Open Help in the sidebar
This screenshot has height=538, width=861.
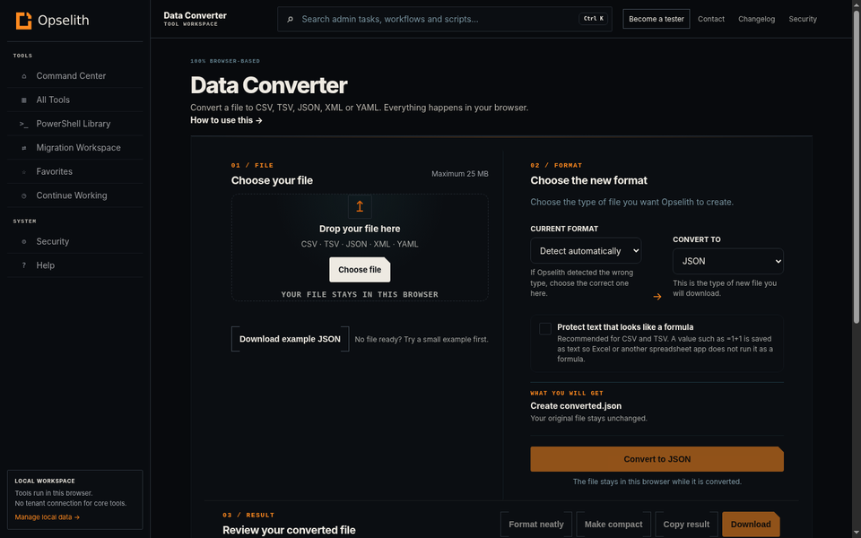[x=74, y=265]
